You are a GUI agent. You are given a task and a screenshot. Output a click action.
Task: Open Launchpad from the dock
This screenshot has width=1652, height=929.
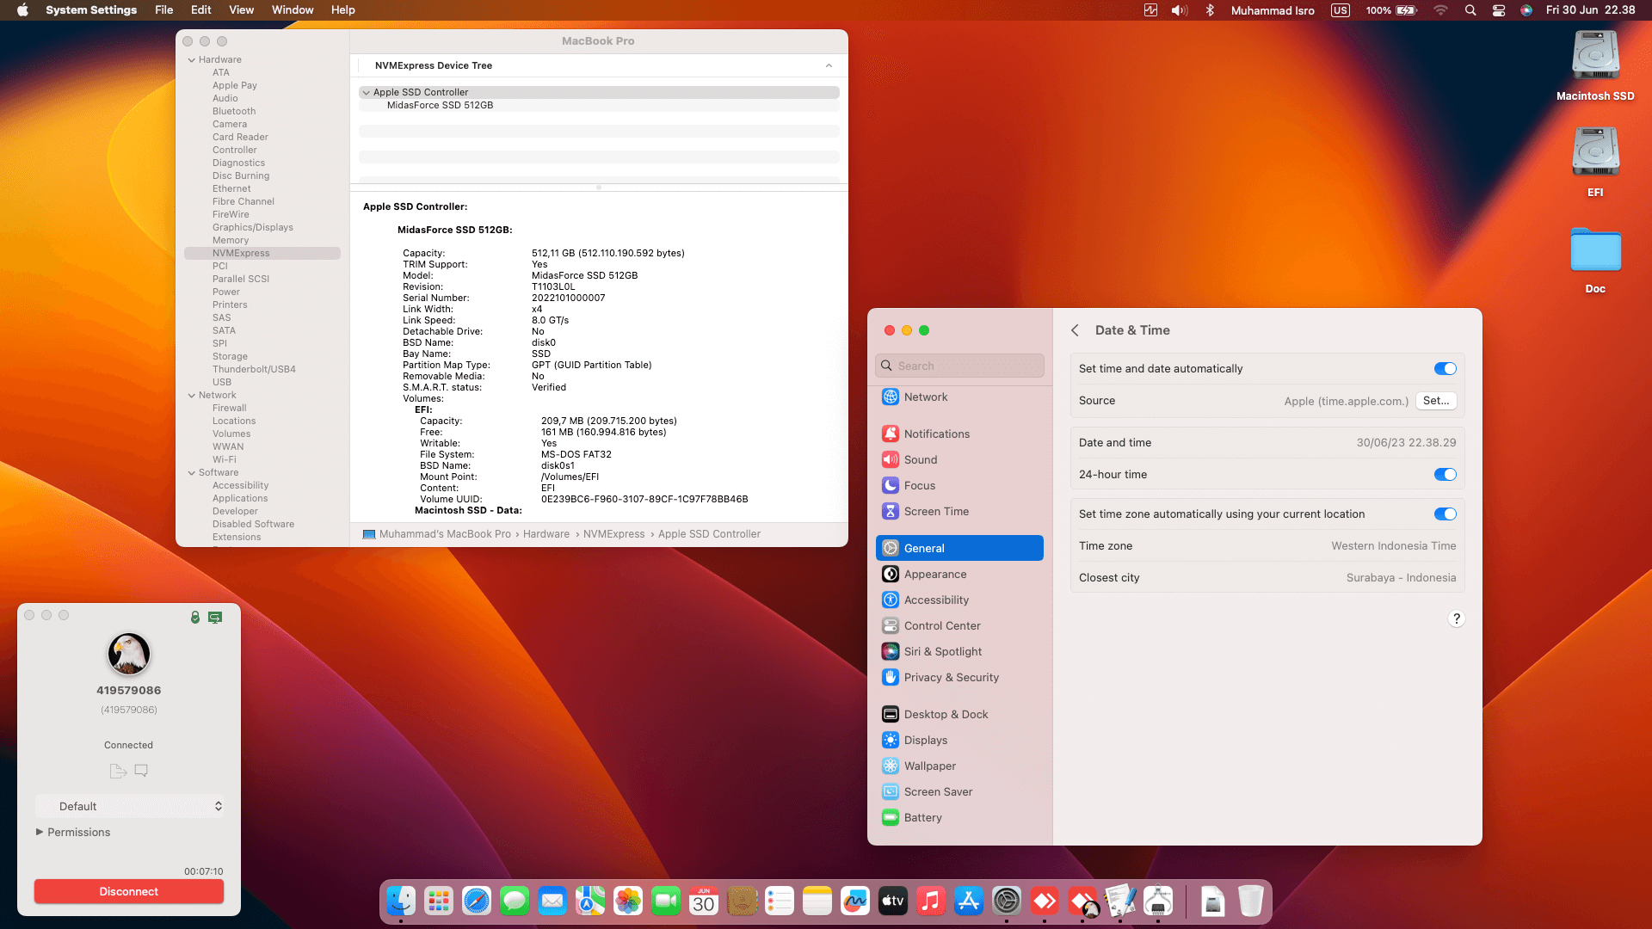439,901
